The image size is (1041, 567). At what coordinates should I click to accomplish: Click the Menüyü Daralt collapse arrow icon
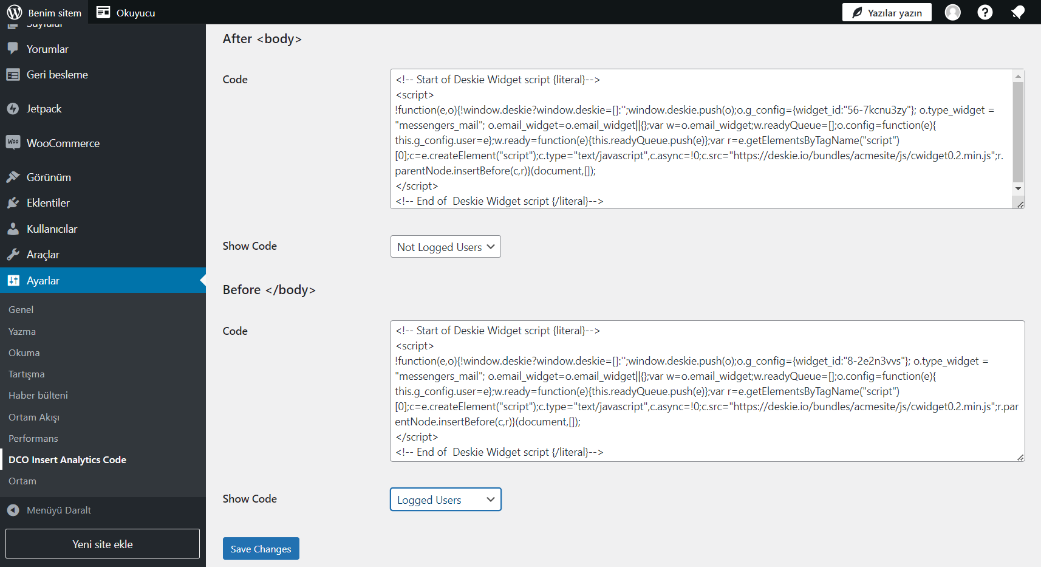13,510
